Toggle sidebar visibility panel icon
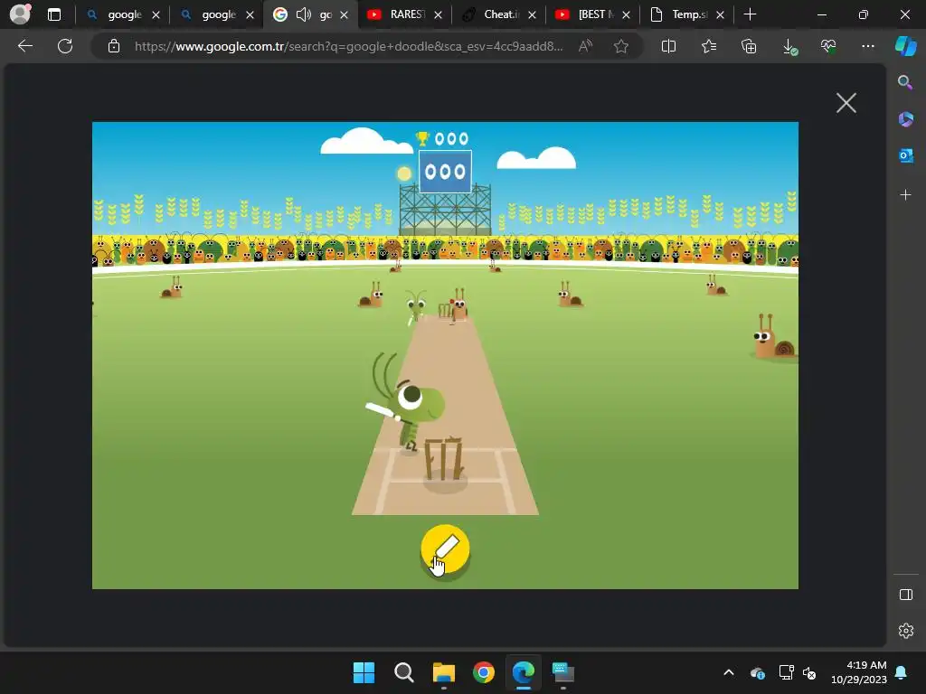Viewport: 926px width, 694px height. [905, 595]
